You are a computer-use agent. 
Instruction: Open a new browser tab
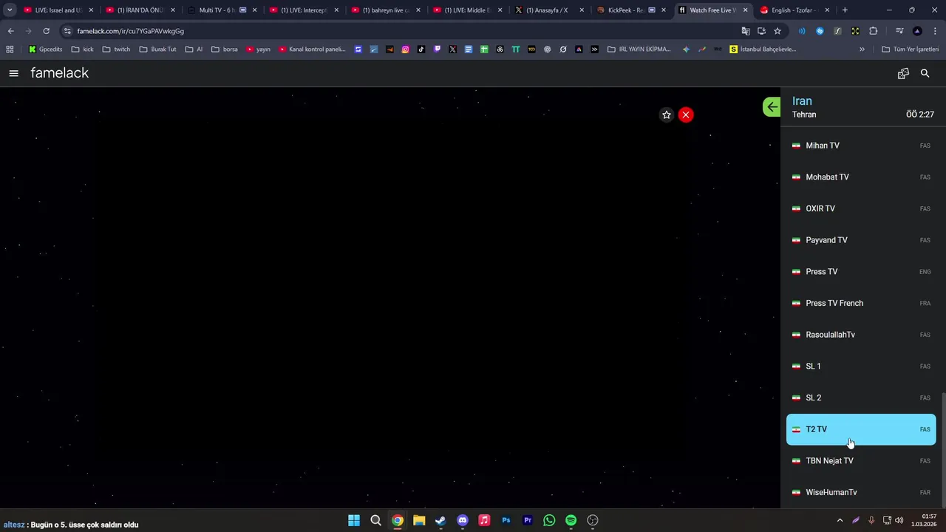tap(845, 10)
